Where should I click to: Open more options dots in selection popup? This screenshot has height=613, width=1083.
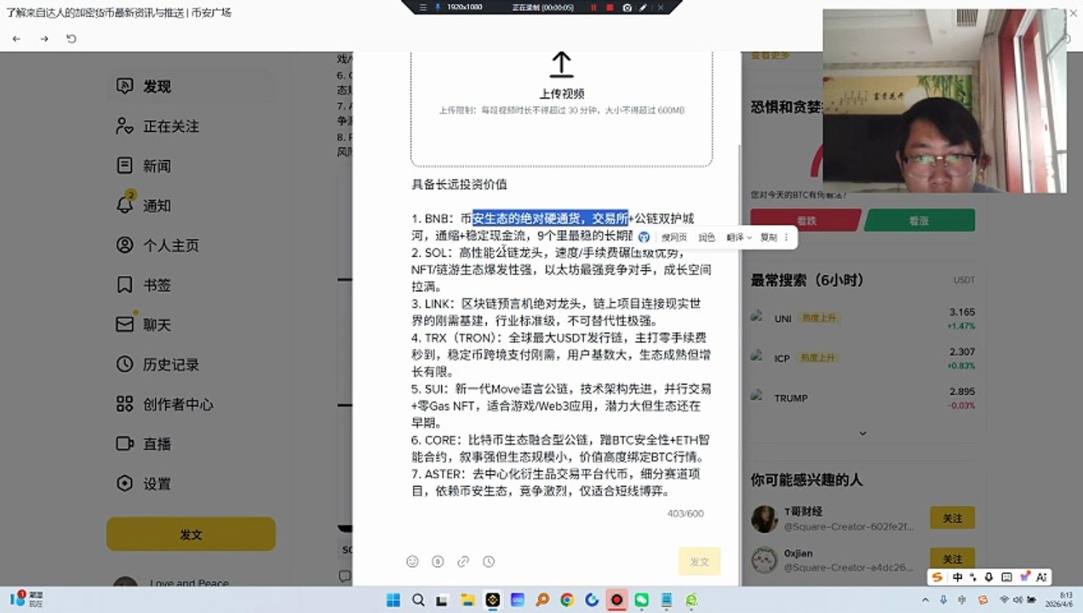tap(787, 238)
